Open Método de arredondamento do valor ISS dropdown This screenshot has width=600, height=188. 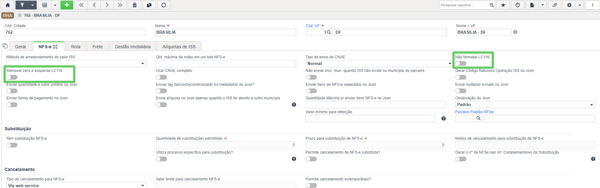pos(76,63)
